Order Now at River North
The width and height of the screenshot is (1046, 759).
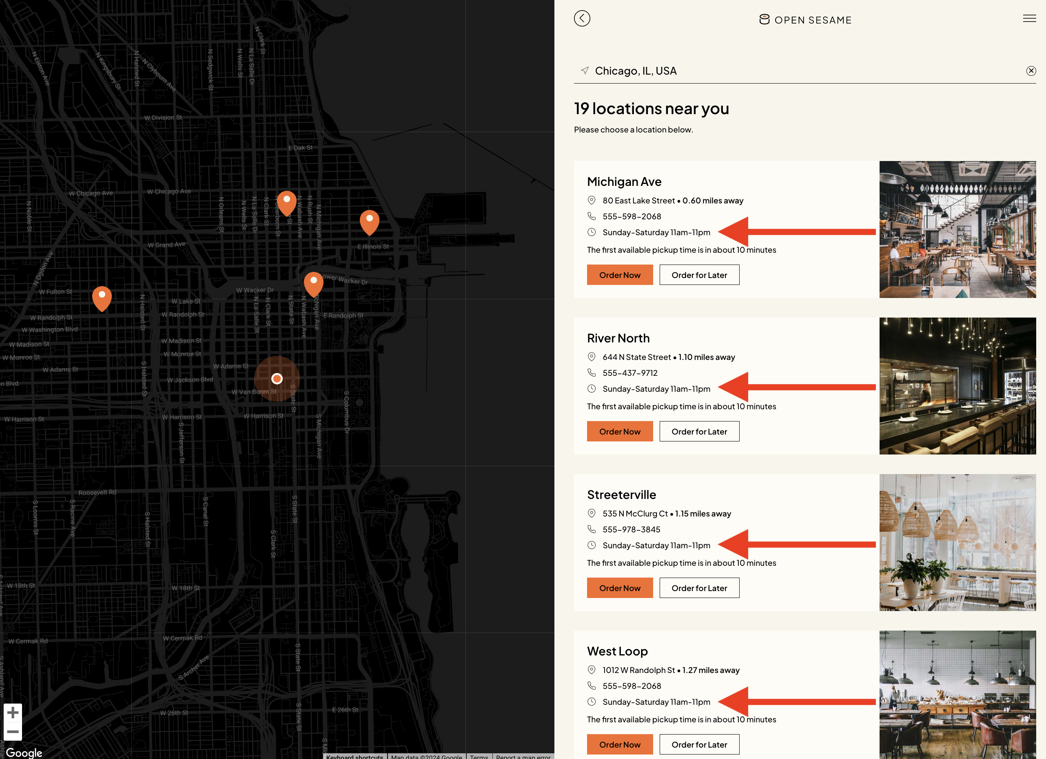(619, 431)
